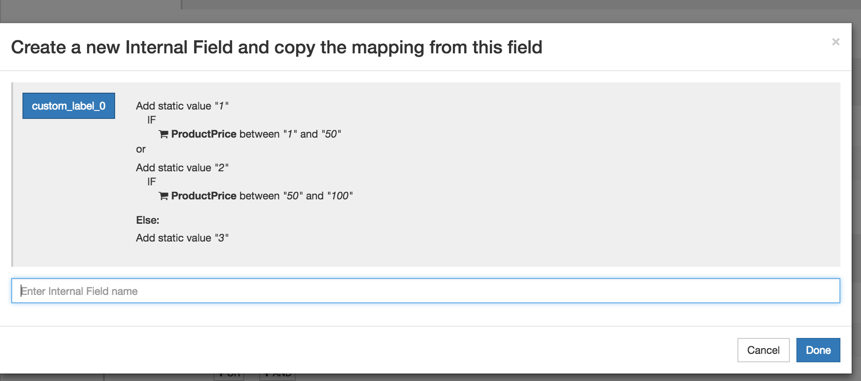Image resolution: width=861 pixels, height=381 pixels.
Task: Click the partially hidden OR button below the dialog
Action: [229, 376]
